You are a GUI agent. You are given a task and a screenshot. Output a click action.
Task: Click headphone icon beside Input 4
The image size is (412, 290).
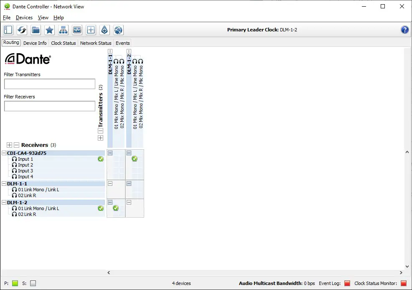(x=15, y=177)
